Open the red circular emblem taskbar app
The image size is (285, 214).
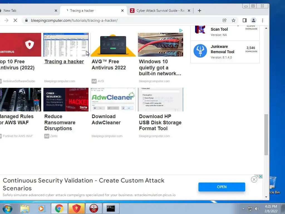coord(94,208)
